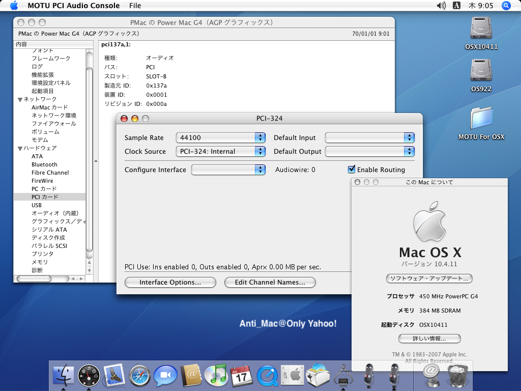Viewport: 521px width, 391px height.
Task: Open iTunes from the dock
Action: point(216,376)
